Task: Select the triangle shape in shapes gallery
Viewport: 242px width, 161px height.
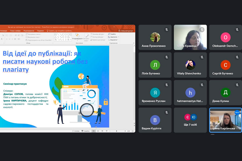Action: [x=56, y=37]
